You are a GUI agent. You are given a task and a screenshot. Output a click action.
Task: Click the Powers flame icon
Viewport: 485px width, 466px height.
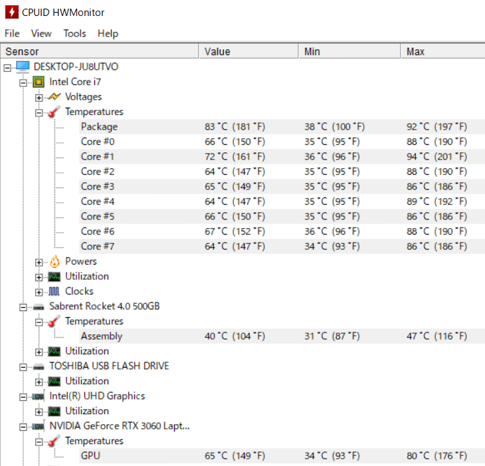[54, 261]
